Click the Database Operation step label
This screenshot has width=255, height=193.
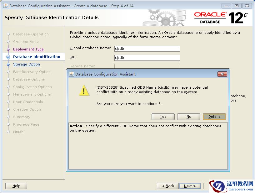pos(31,34)
